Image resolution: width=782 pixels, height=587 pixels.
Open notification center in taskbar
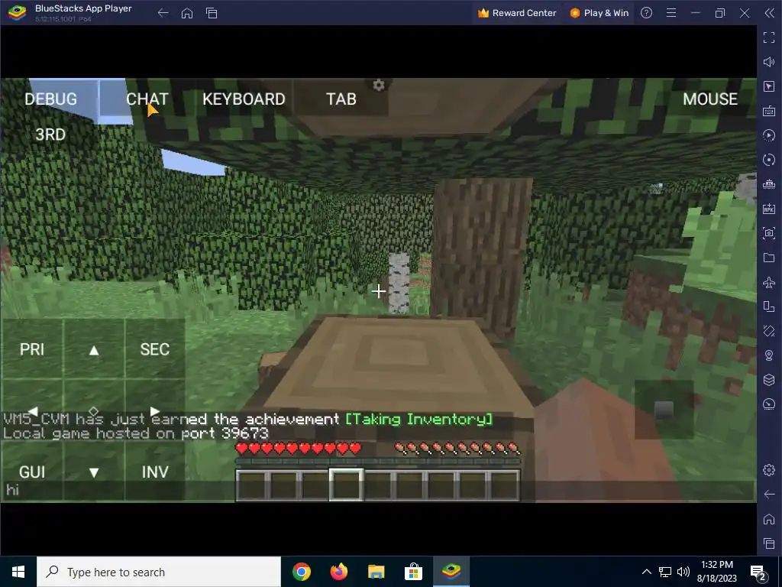pyautogui.click(x=758, y=572)
